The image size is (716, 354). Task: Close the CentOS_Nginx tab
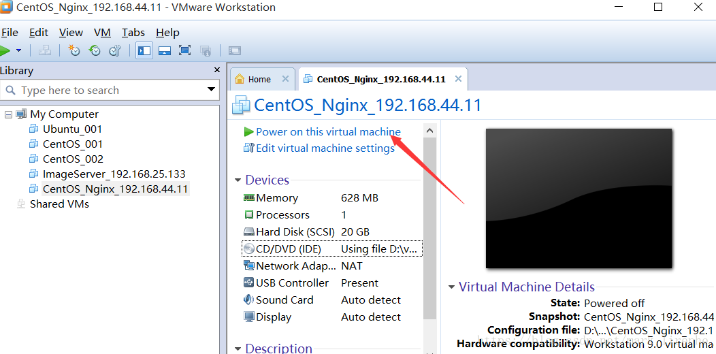pyautogui.click(x=459, y=79)
